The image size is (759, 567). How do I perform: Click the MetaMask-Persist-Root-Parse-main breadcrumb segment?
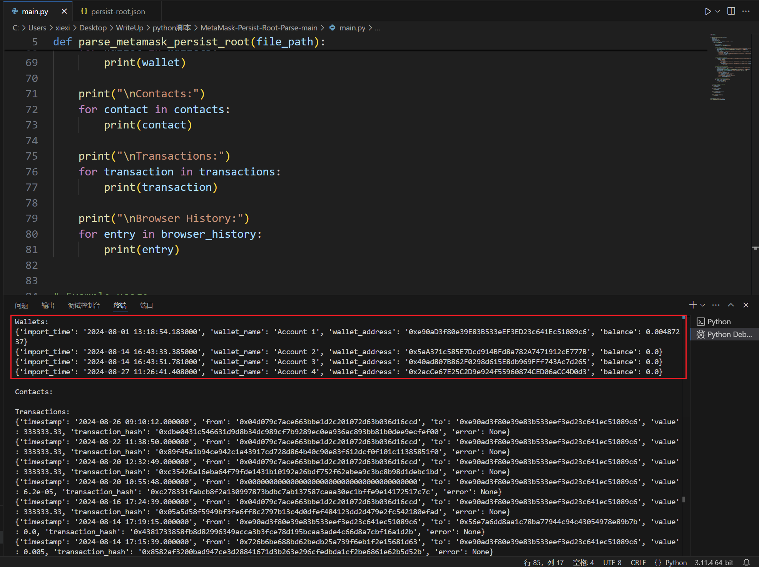(259, 28)
